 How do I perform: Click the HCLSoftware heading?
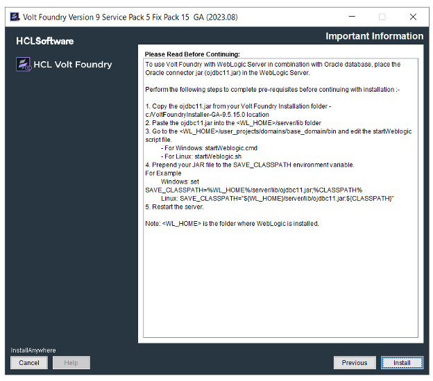pyautogui.click(x=44, y=41)
